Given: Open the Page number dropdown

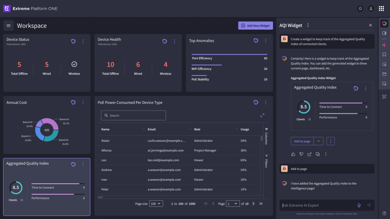Looking at the screenshot, I should 233,204.
